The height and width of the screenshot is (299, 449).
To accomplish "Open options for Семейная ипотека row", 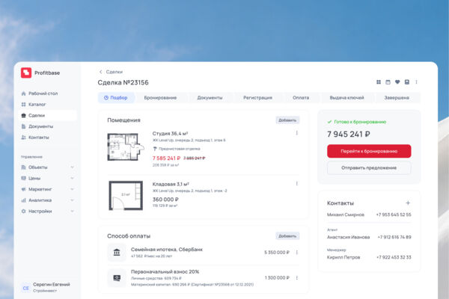I will (x=296, y=253).
